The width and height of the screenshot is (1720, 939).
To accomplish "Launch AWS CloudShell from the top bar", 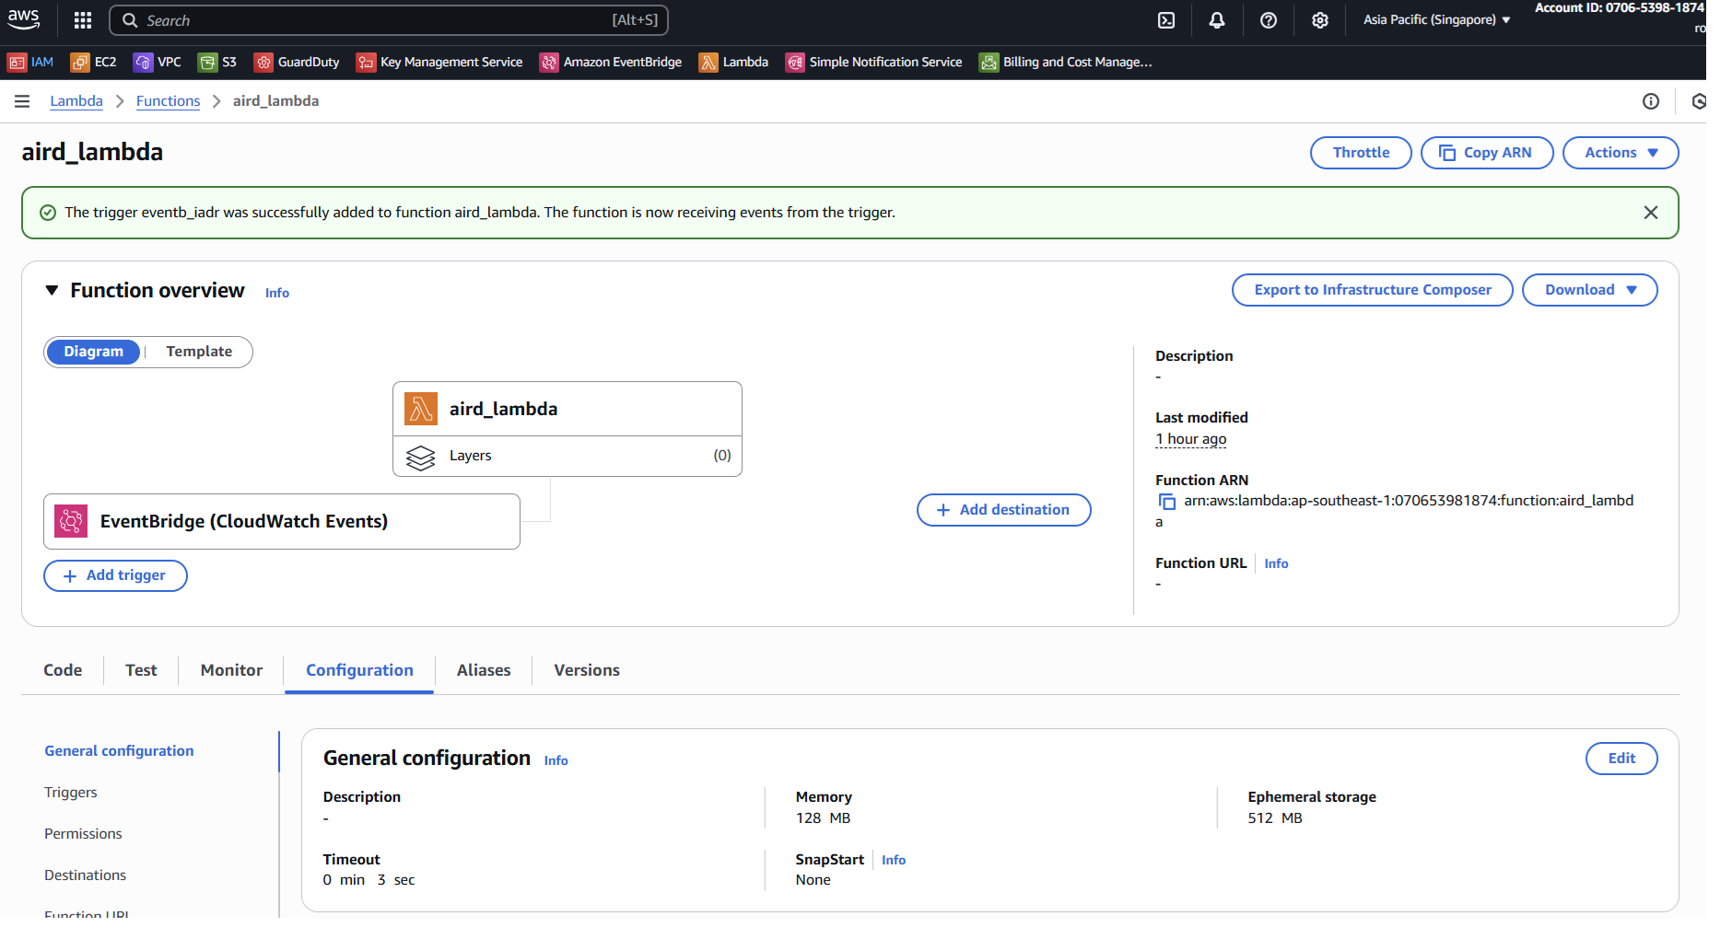I will coord(1166,20).
